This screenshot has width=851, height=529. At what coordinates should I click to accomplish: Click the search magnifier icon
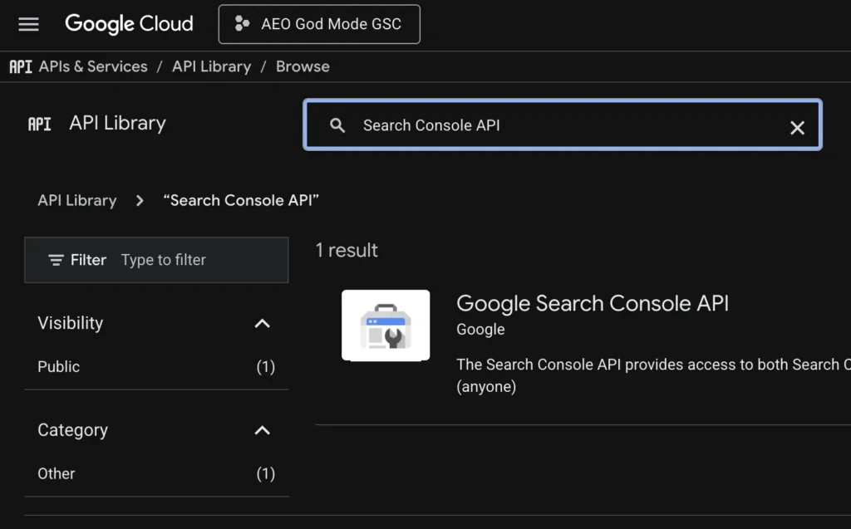coord(337,125)
